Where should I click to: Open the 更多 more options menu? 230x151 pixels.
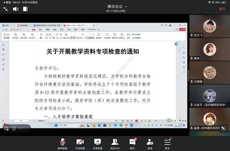[x=167, y=144]
